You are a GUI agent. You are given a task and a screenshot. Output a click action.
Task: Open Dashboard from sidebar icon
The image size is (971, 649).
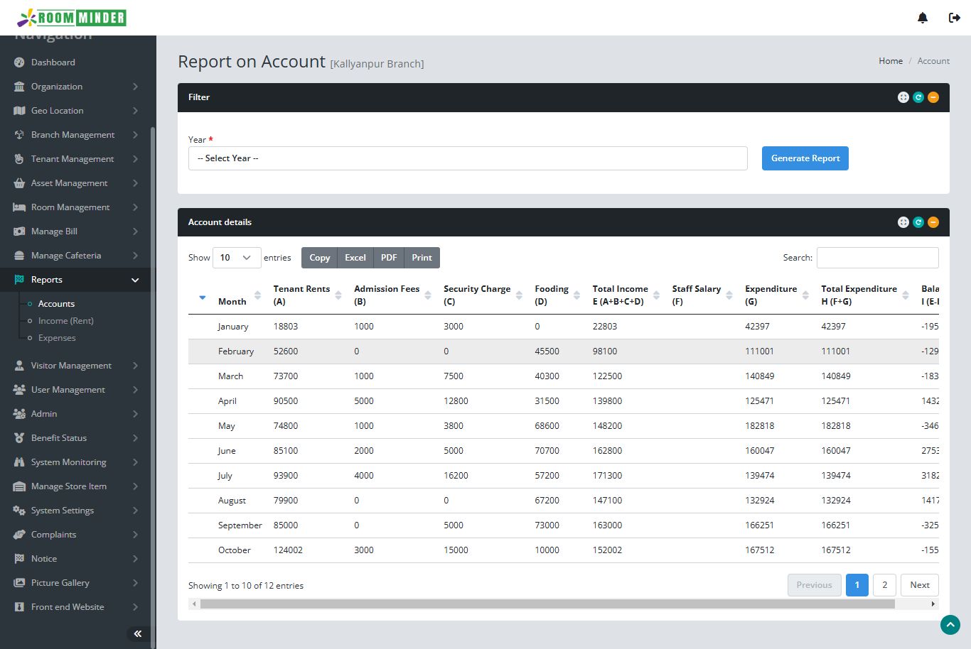[x=19, y=62]
